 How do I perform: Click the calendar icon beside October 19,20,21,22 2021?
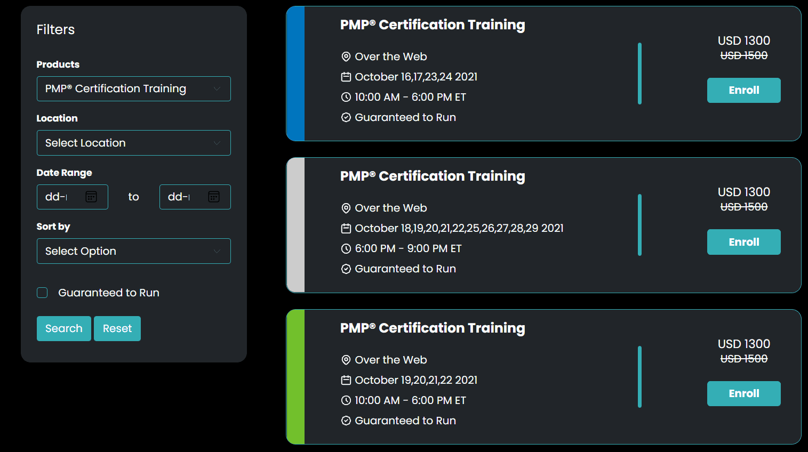[x=346, y=380]
